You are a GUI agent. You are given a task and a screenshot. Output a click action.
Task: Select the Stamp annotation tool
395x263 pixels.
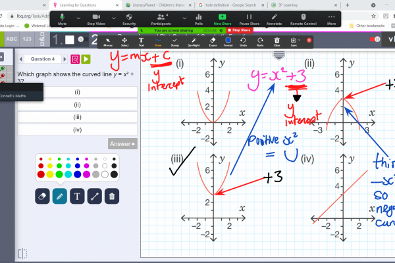coord(174,43)
